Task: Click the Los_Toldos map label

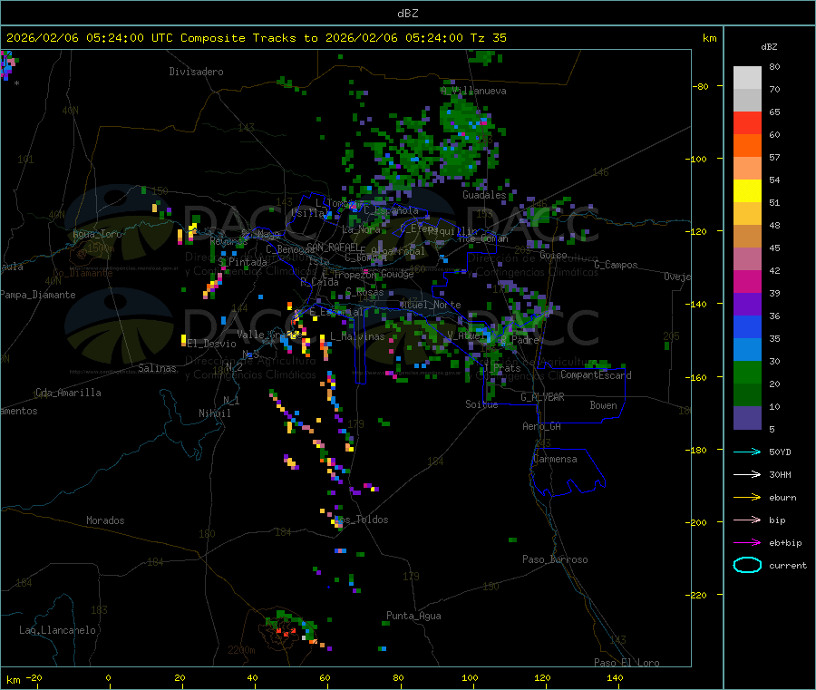Action: [361, 520]
